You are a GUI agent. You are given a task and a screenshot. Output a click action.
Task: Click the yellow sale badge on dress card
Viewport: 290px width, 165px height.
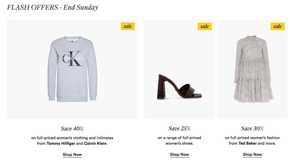coord(277,26)
